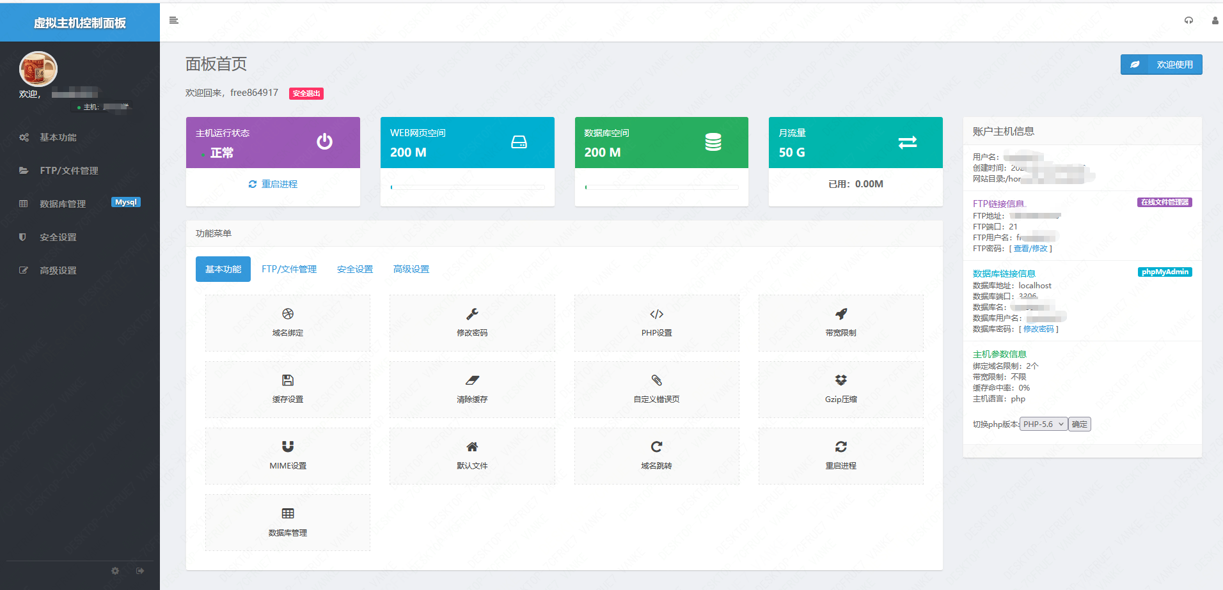This screenshot has height=590, width=1223.
Task: Click the WEB space usage progress bar
Action: tap(468, 187)
